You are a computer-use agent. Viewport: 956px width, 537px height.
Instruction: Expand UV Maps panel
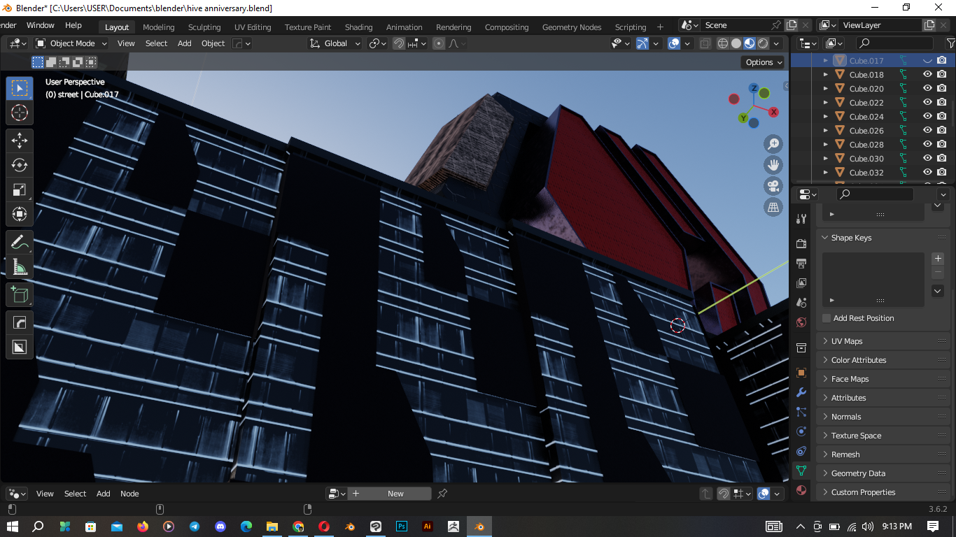point(883,341)
